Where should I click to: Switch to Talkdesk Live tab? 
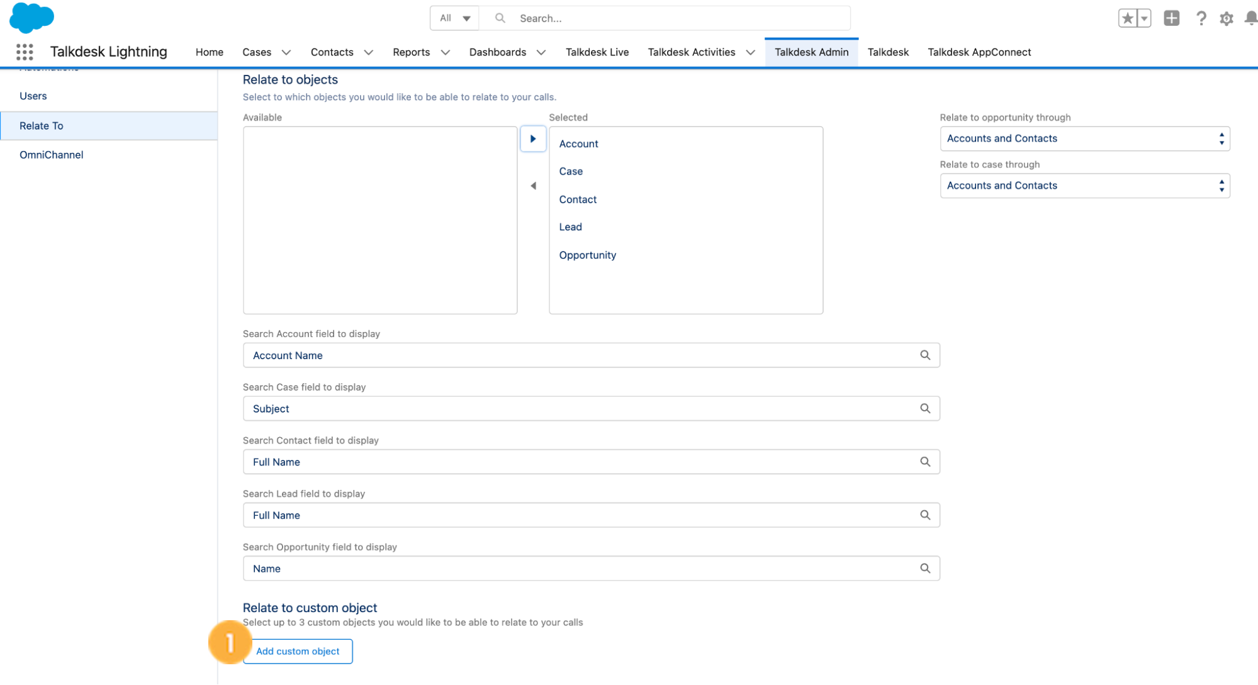pyautogui.click(x=597, y=52)
